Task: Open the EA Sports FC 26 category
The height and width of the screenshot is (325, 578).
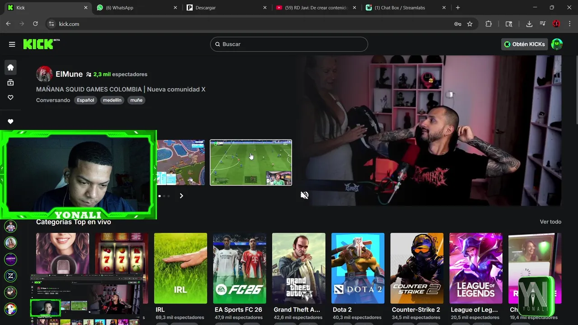Action: coord(239,268)
